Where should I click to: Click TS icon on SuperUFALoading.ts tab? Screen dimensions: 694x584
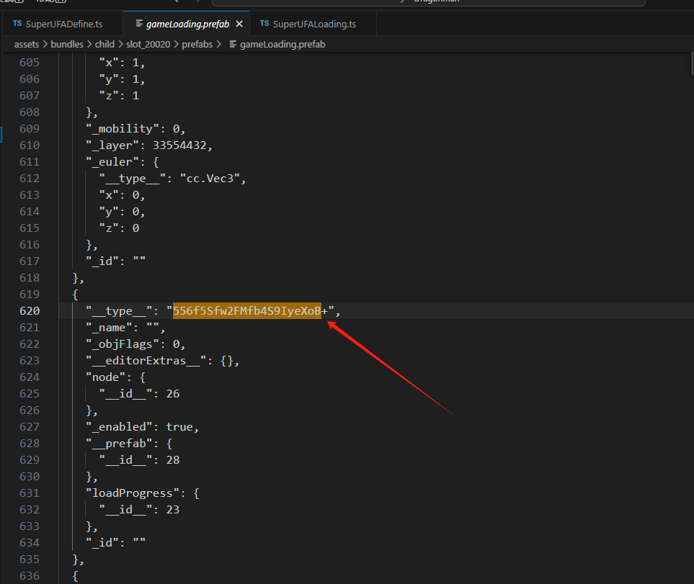(264, 24)
